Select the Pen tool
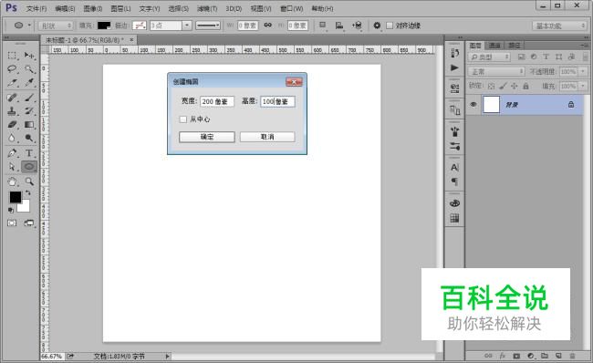The width and height of the screenshot is (593, 363). (12, 153)
